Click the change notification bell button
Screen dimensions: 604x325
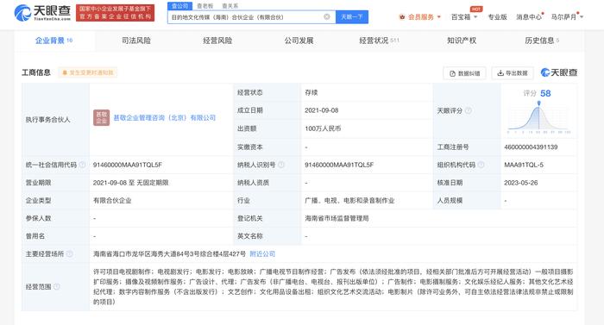[88, 72]
